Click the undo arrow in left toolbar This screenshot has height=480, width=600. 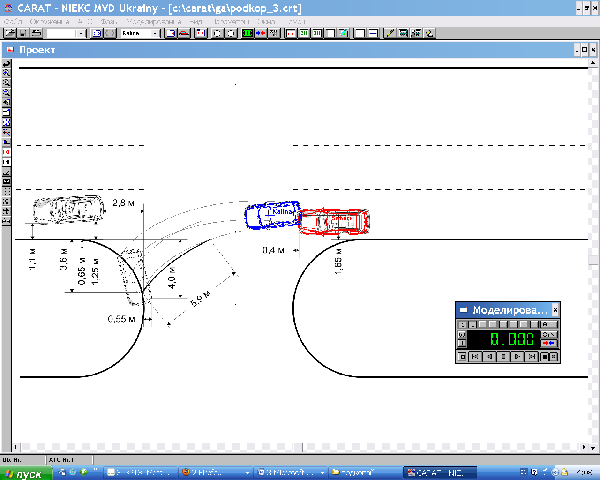(x=7, y=63)
